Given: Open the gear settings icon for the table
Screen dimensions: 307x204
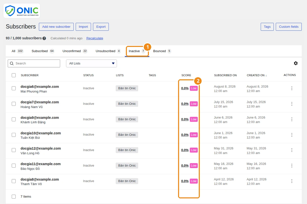Looking at the screenshot, I should pos(296,63).
